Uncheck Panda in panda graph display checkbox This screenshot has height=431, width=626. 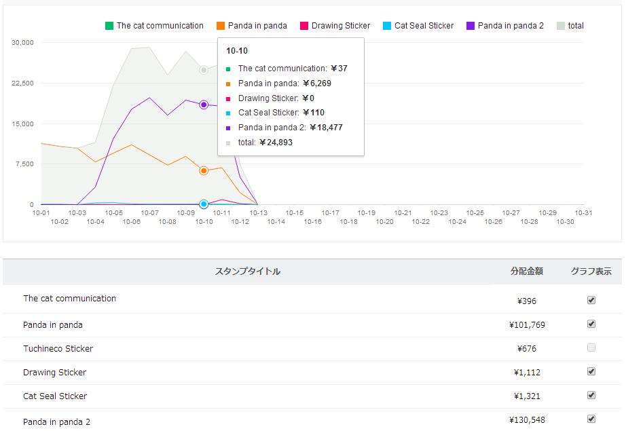coord(591,324)
